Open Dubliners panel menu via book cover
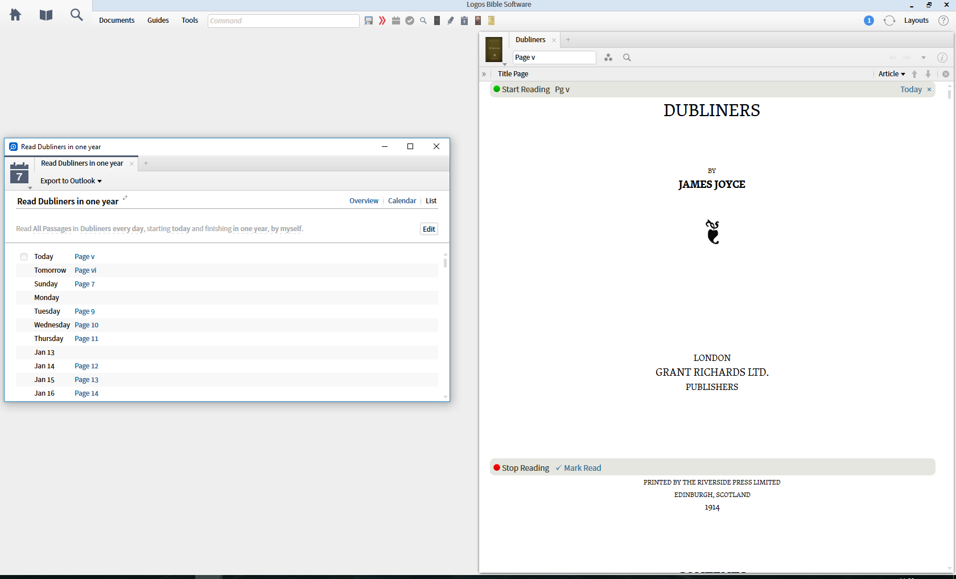Viewport: 956px width, 579px height. coord(494,50)
